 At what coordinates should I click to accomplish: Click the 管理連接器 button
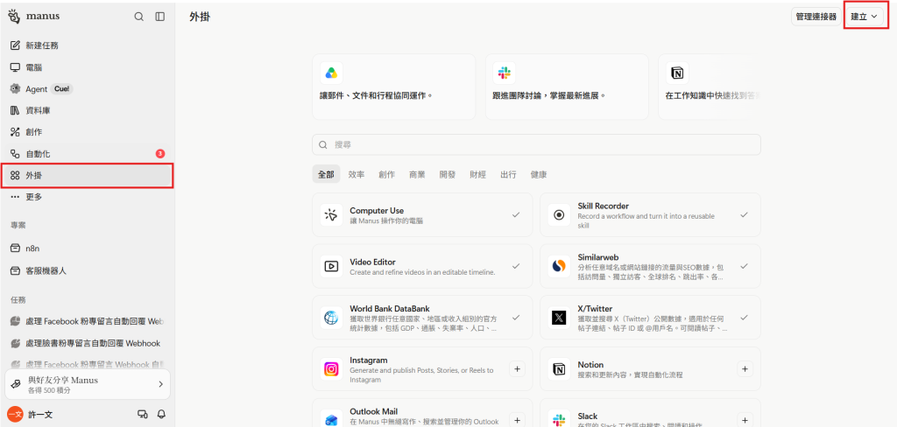point(816,17)
